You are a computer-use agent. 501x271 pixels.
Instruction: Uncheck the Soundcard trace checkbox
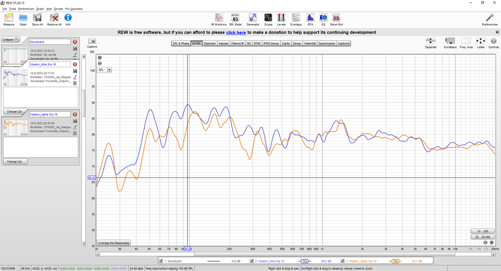[x=161, y=261]
